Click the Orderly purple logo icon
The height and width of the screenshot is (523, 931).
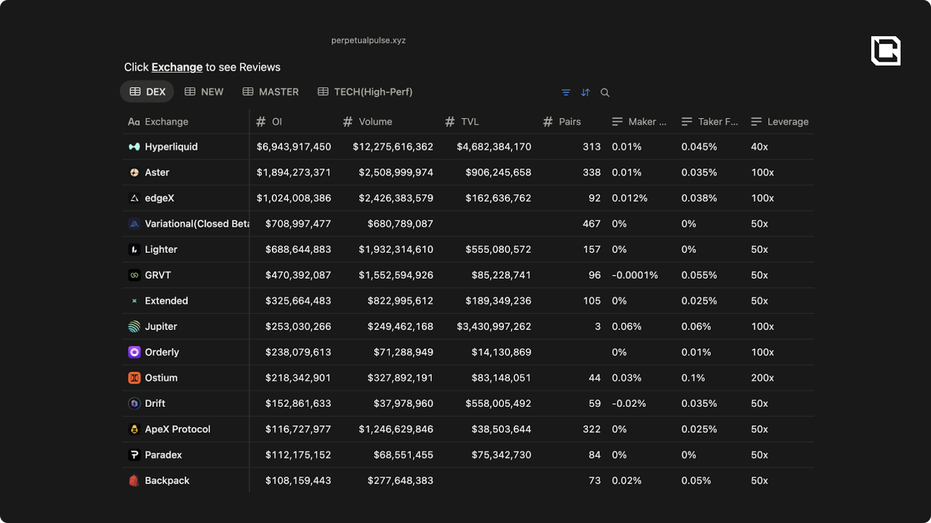pyautogui.click(x=134, y=352)
